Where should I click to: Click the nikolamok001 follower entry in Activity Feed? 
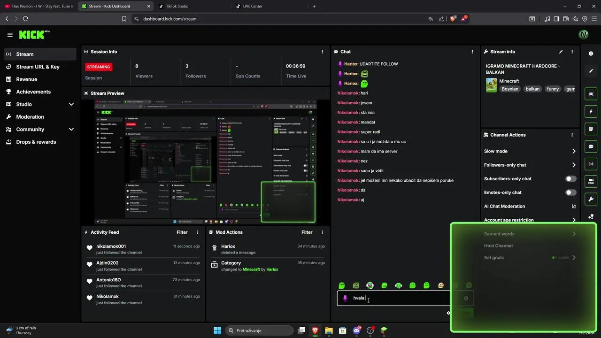coord(143,249)
